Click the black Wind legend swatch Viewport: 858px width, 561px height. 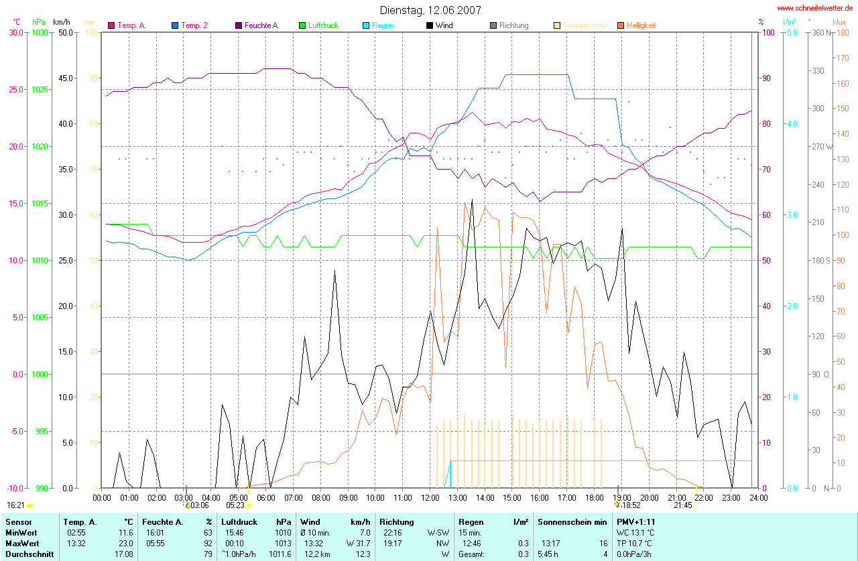coord(430,25)
